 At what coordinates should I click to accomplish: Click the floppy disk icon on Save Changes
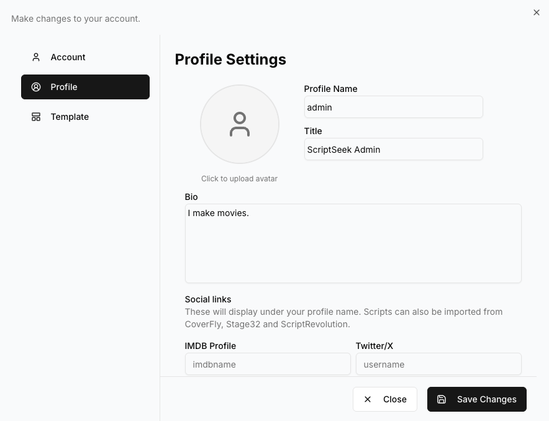(x=442, y=399)
